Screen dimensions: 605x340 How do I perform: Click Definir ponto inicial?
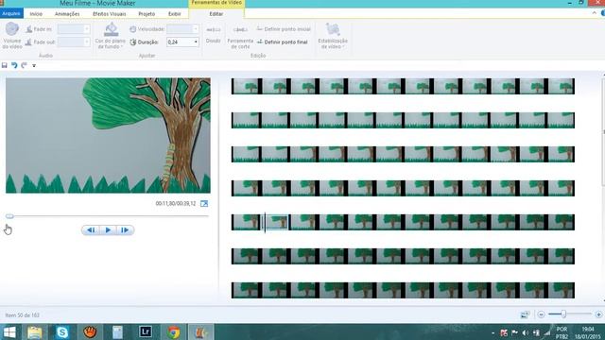click(284, 29)
